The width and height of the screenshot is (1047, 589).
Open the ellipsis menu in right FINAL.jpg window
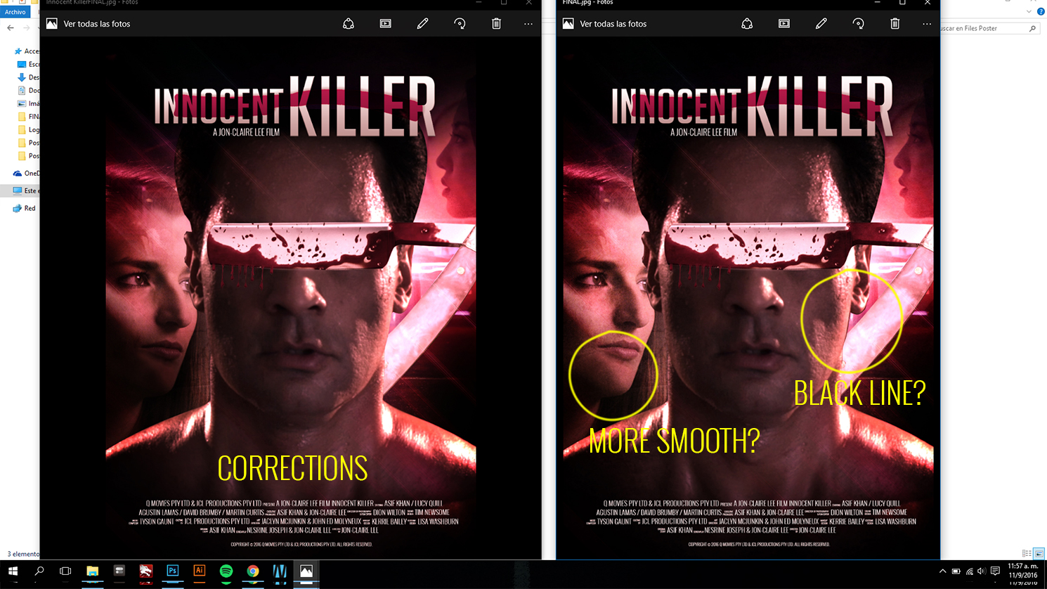927,24
